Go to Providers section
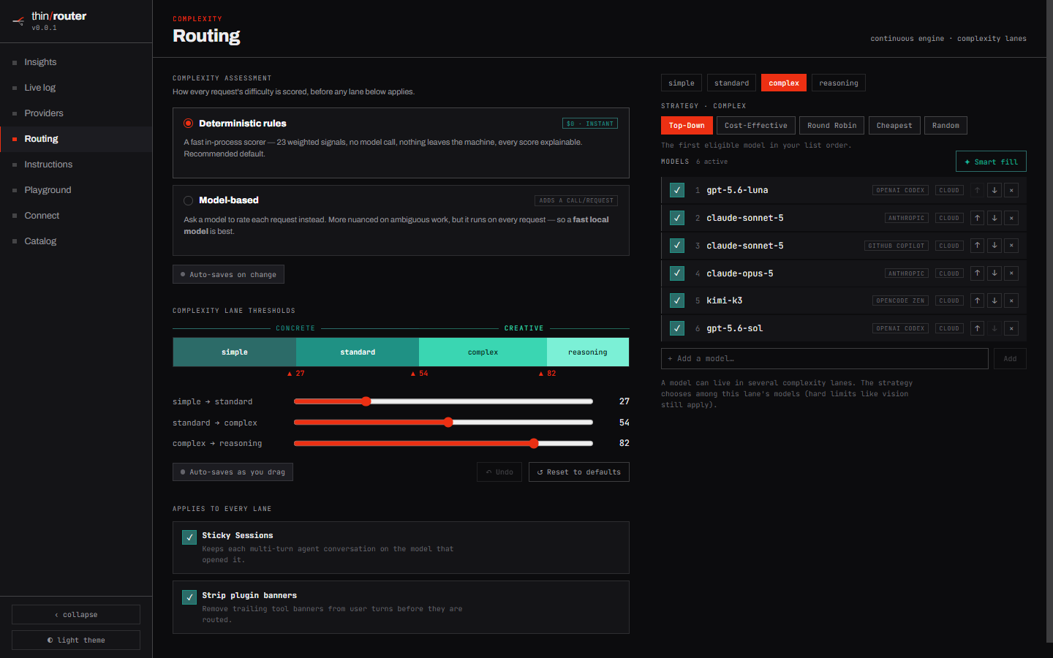The height and width of the screenshot is (658, 1053). (76, 113)
